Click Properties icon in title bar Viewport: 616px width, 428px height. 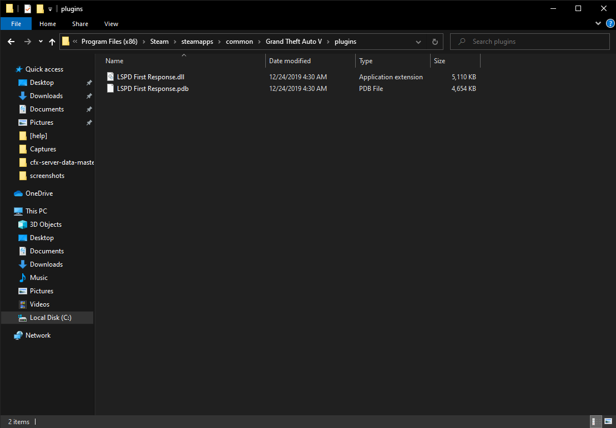click(x=28, y=9)
